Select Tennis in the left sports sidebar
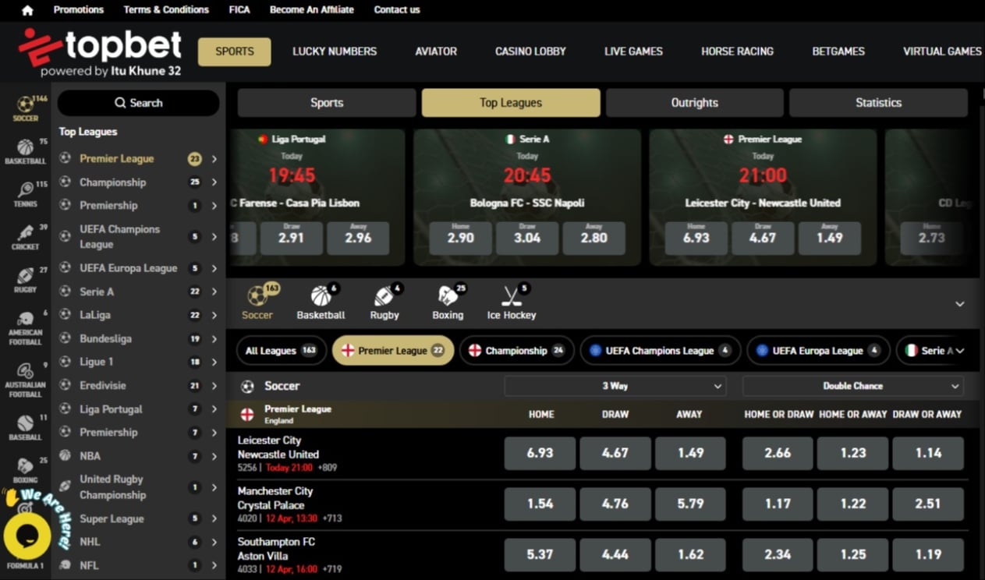The height and width of the screenshot is (580, 985). click(x=26, y=194)
